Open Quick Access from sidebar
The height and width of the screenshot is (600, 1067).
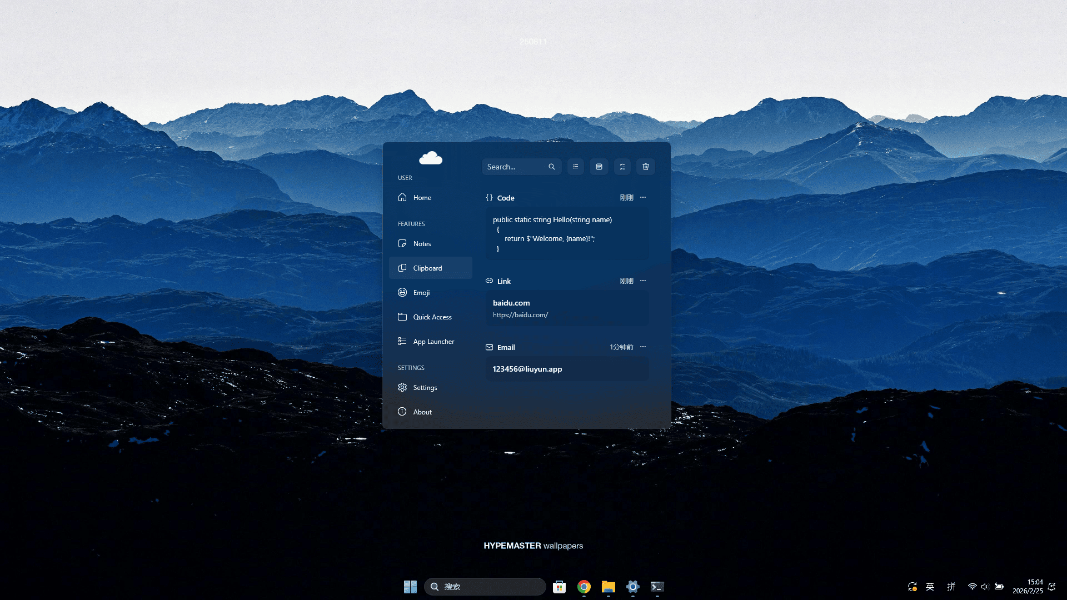tap(432, 317)
